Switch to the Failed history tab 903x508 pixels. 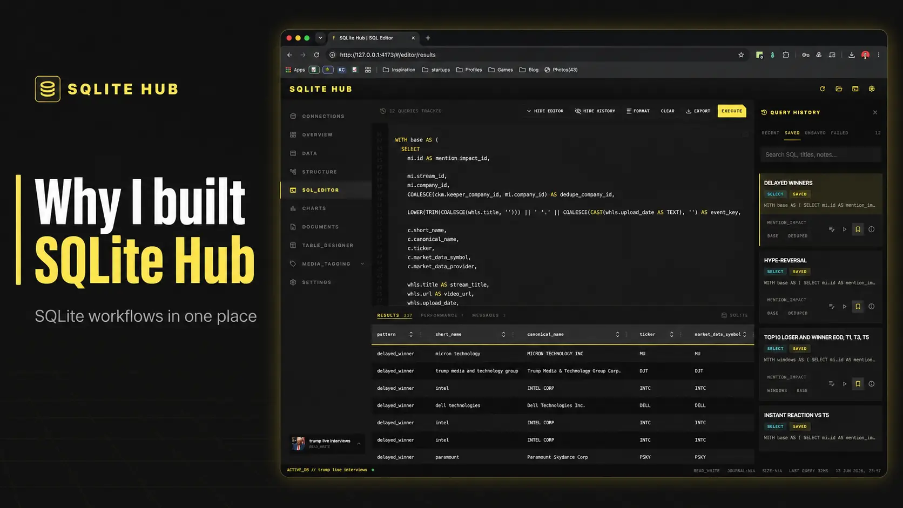pos(839,133)
